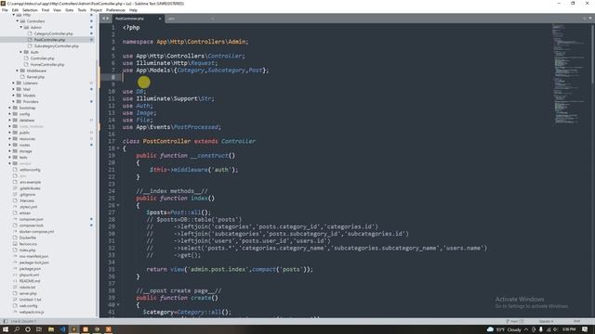Viewport: 595px width, 334px height.
Task: Collapse the Admin folder in the sidebar
Action: coord(20,27)
